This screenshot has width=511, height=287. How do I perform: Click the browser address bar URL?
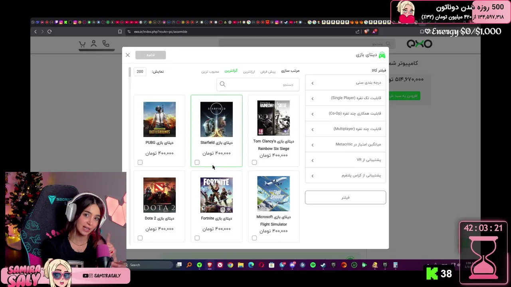160,31
